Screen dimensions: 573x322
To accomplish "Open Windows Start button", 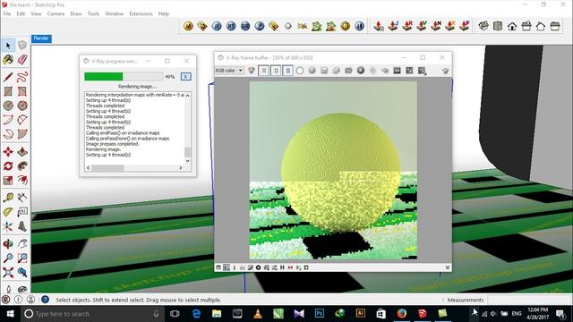I will 10,314.
